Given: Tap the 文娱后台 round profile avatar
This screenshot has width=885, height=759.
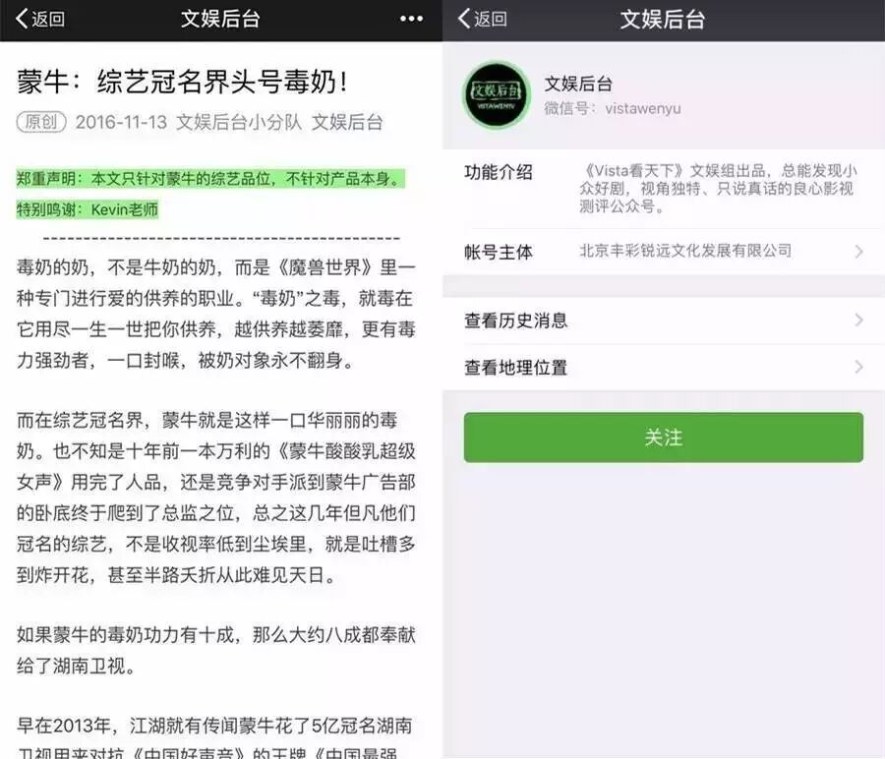Looking at the screenshot, I should click(497, 95).
